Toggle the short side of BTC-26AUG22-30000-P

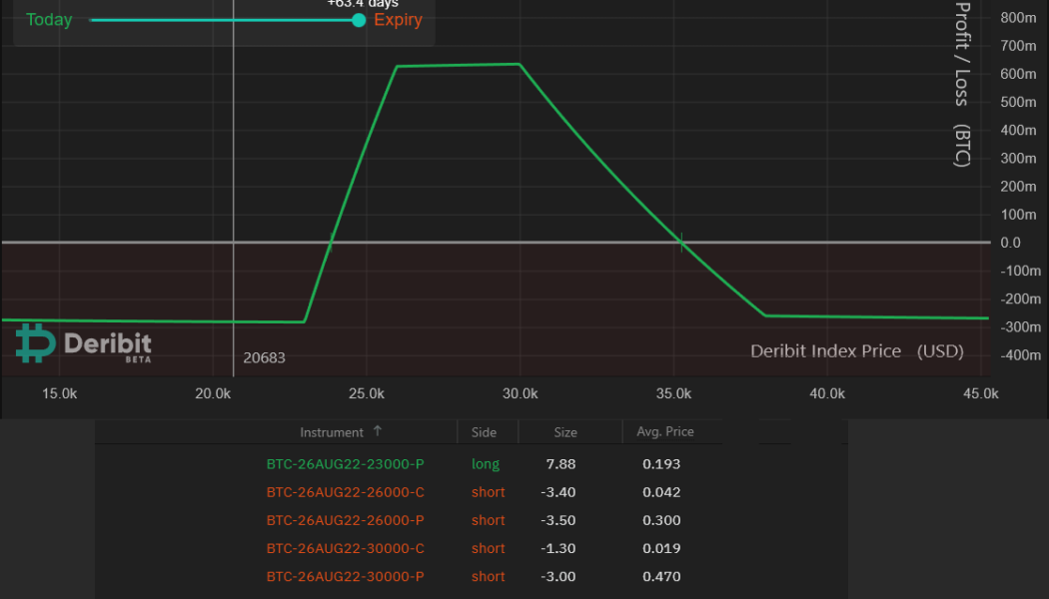click(488, 576)
